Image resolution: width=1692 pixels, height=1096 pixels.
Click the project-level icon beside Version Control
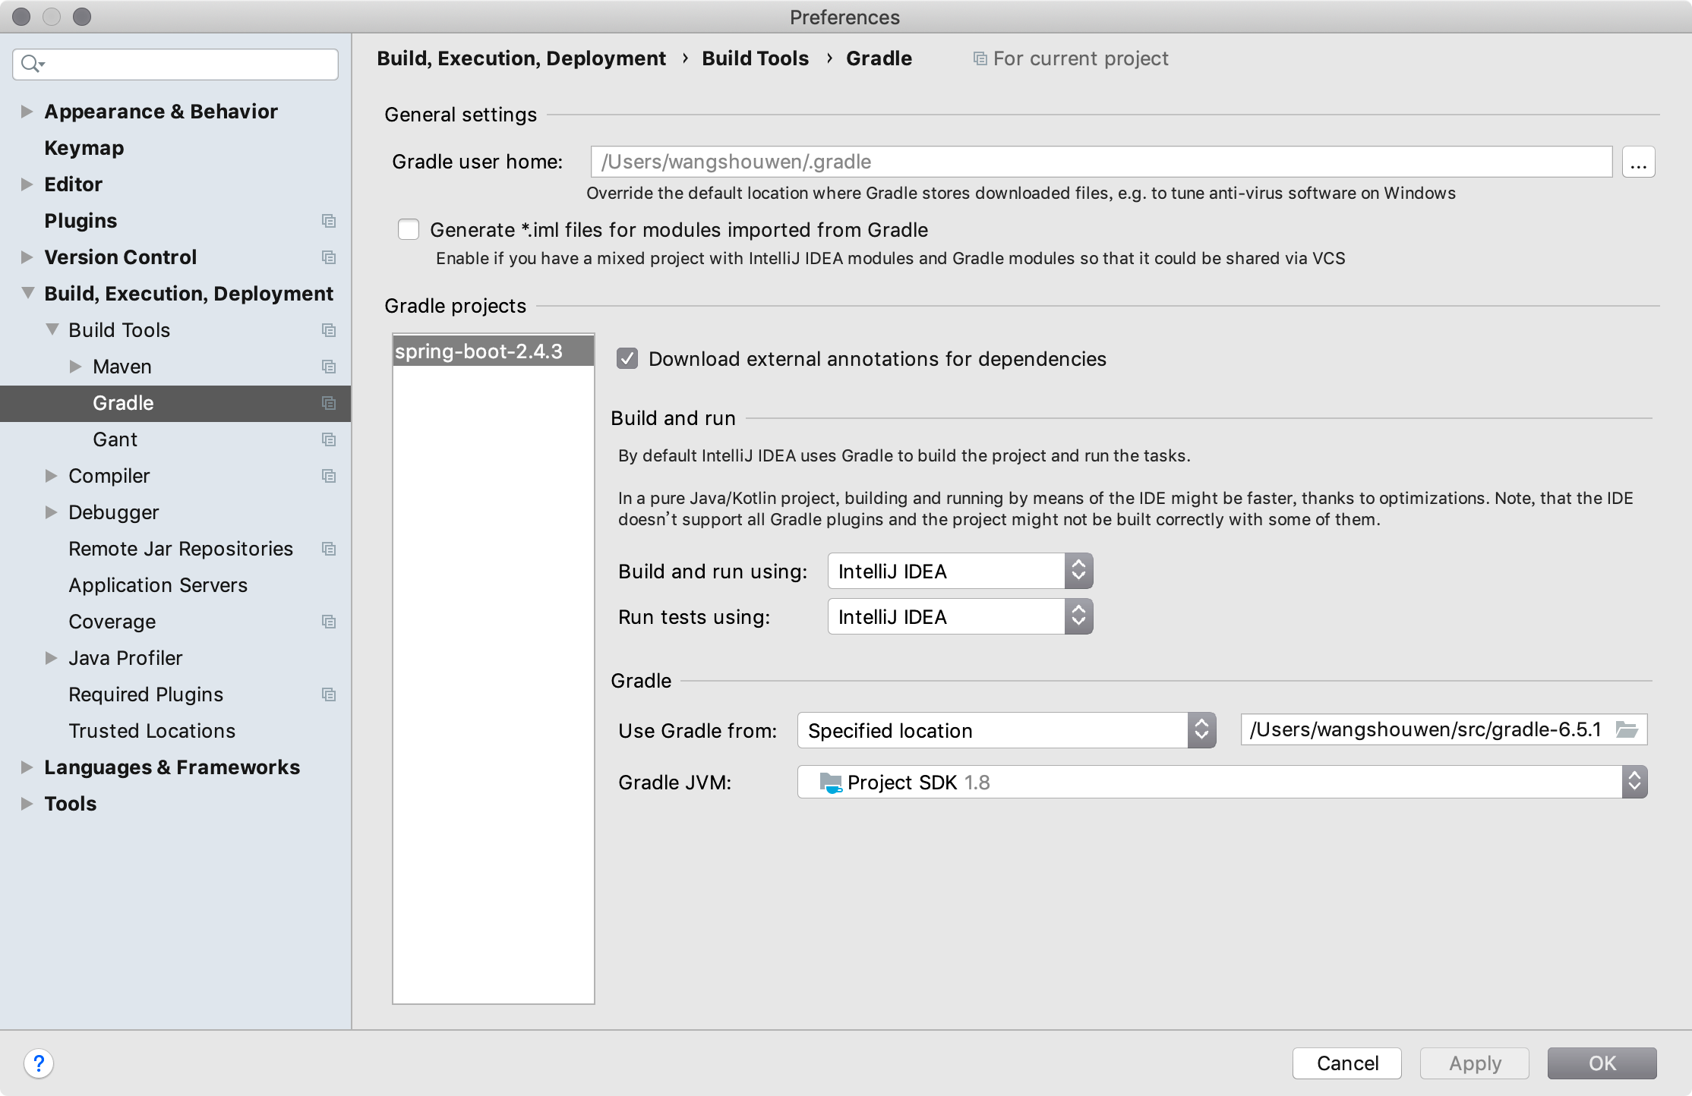click(329, 257)
